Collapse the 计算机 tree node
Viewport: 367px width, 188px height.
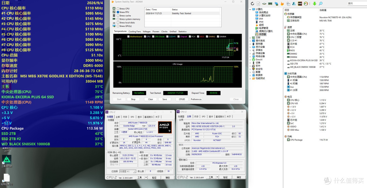point(250,10)
